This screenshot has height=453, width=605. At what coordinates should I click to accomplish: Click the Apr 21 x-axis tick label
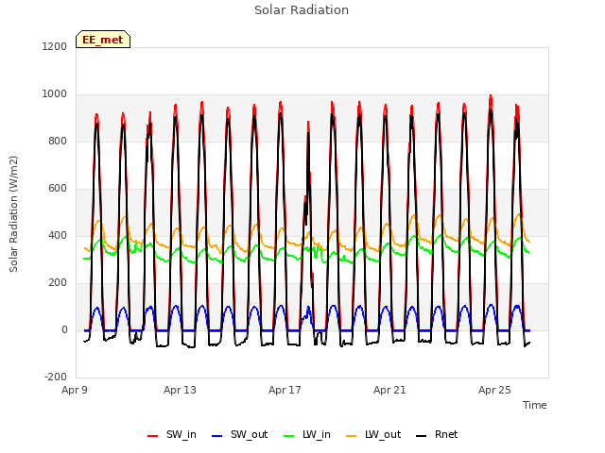pyautogui.click(x=389, y=390)
